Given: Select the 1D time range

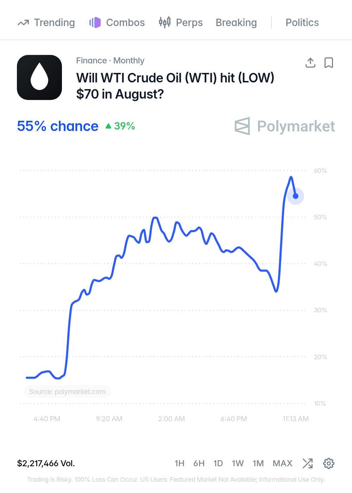Looking at the screenshot, I should [x=218, y=463].
